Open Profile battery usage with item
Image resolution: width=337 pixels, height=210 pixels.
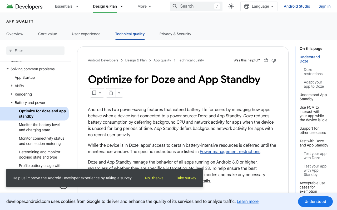click(40, 166)
